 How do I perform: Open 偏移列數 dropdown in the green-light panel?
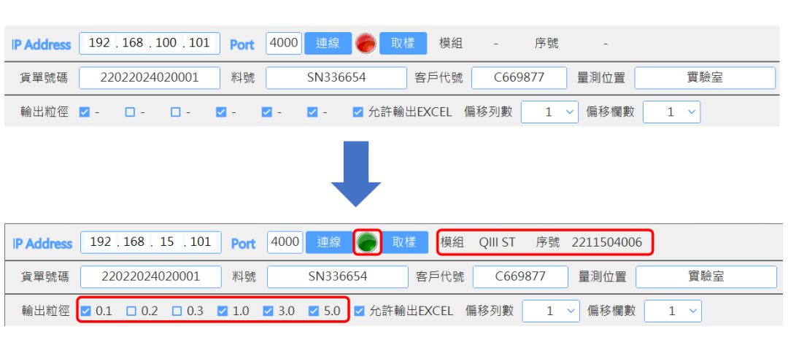550,311
